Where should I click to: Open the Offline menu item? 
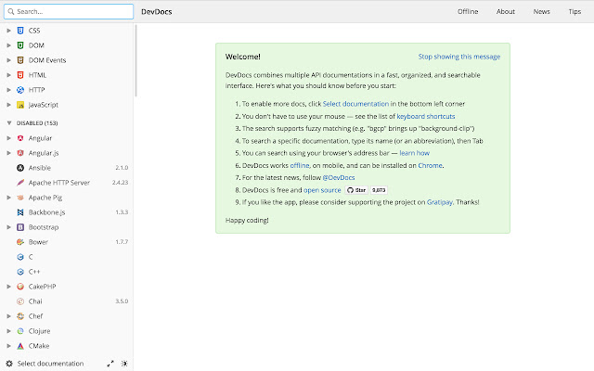tap(468, 12)
